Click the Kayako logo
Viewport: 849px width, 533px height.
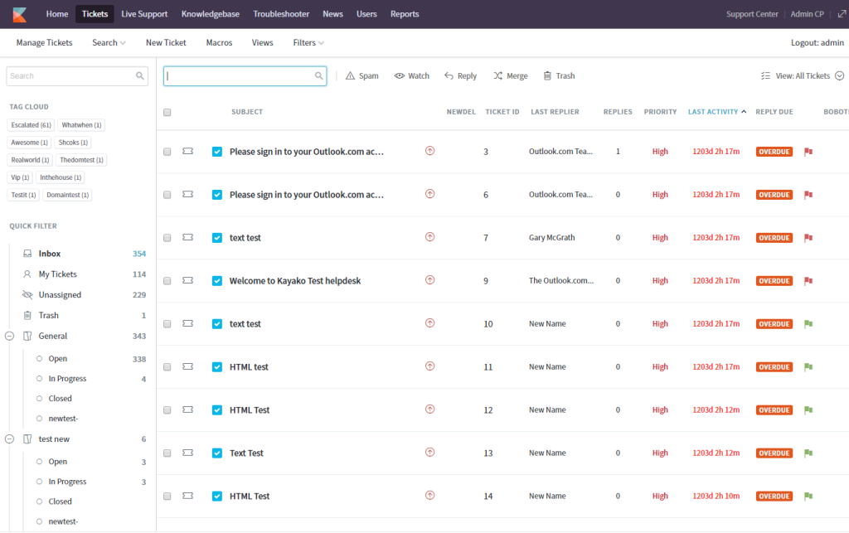[x=18, y=13]
